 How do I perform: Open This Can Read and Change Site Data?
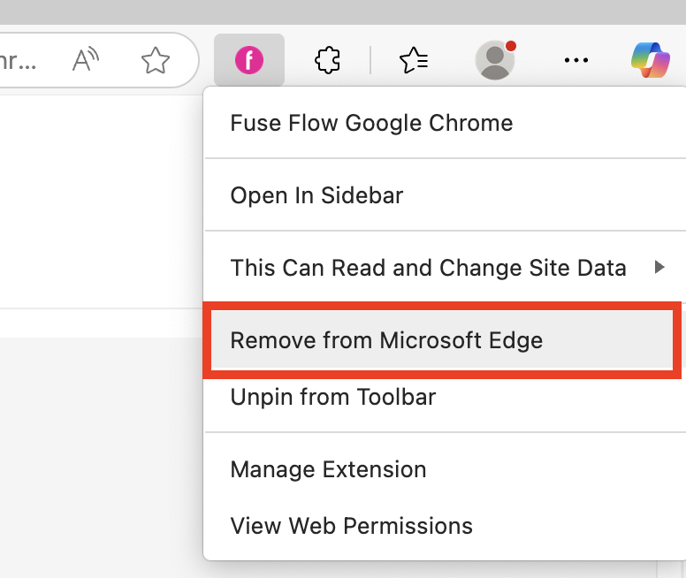point(428,268)
